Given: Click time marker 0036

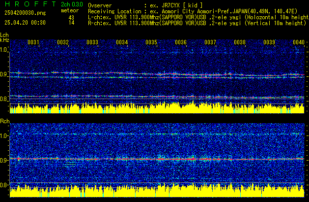Looking at the screenshot, I should 181,42.
